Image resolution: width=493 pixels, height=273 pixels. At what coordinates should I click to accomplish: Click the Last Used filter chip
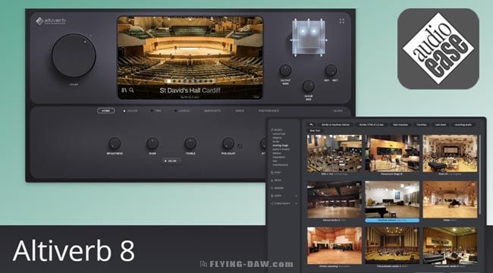coord(440,125)
